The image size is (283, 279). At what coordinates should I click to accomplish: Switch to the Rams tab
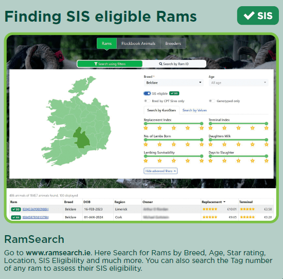(107, 43)
